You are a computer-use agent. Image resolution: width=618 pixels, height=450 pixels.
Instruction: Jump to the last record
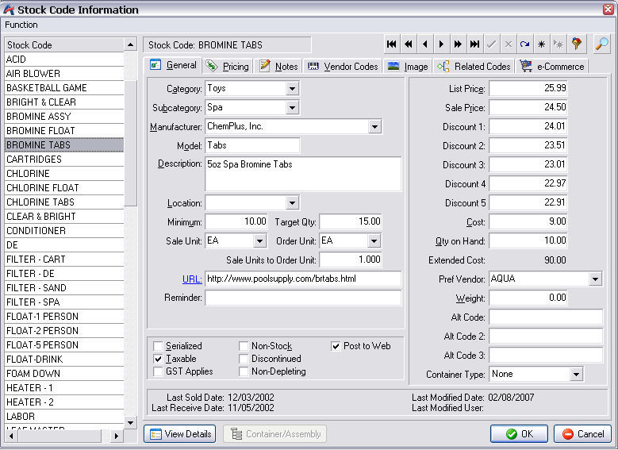(x=475, y=44)
